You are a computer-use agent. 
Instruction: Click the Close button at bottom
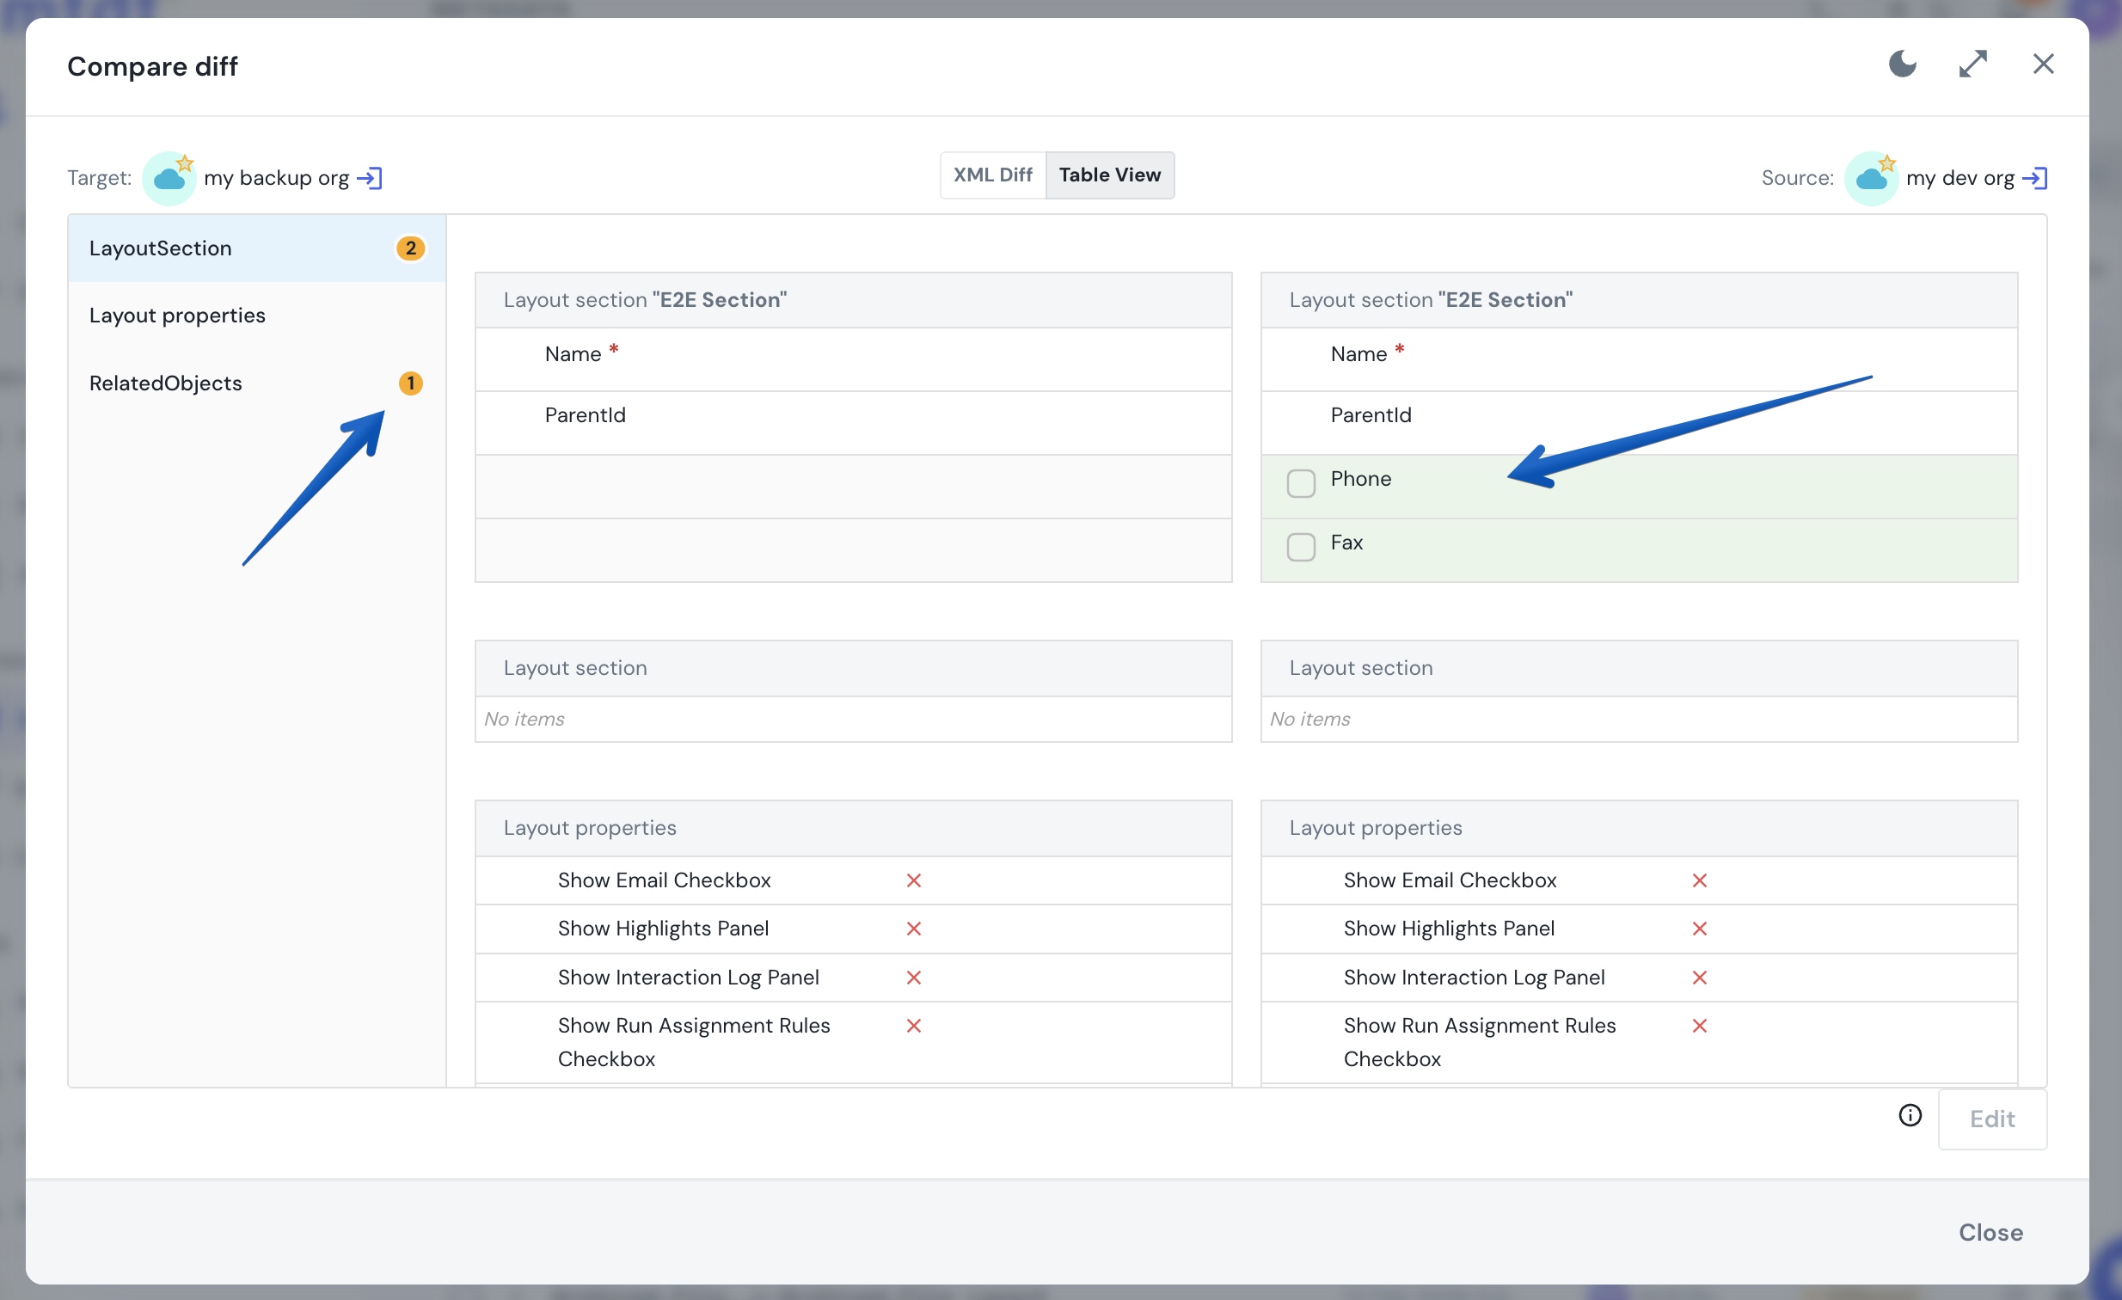[1990, 1232]
